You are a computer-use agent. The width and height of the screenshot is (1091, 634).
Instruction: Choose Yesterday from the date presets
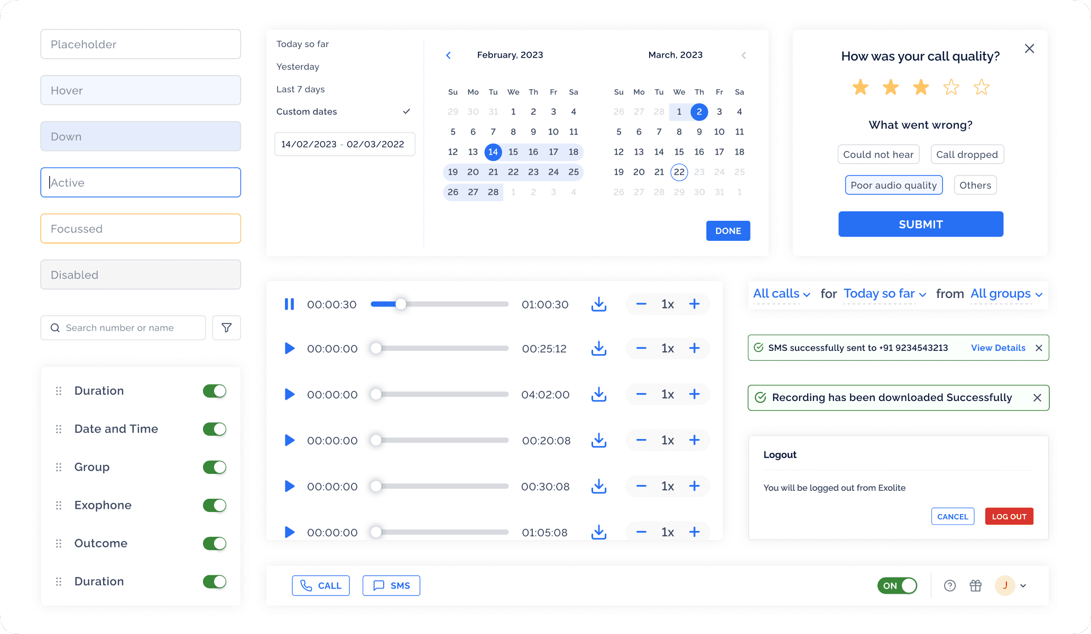click(x=298, y=67)
